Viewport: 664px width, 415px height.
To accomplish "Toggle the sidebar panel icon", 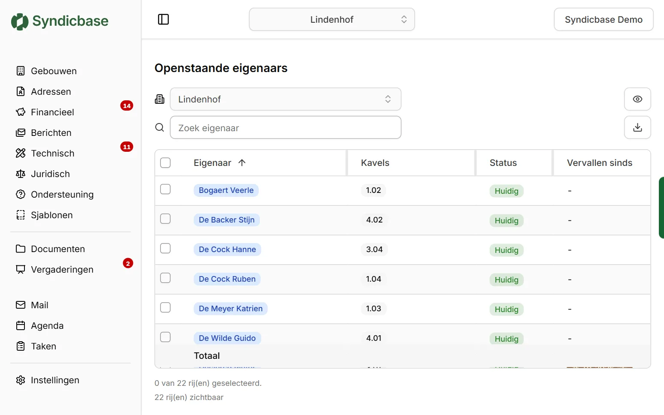I will 163,19.
